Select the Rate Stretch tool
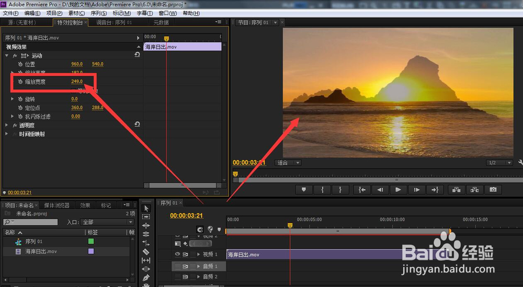Screen dimensions: 523x287 [x=146, y=243]
